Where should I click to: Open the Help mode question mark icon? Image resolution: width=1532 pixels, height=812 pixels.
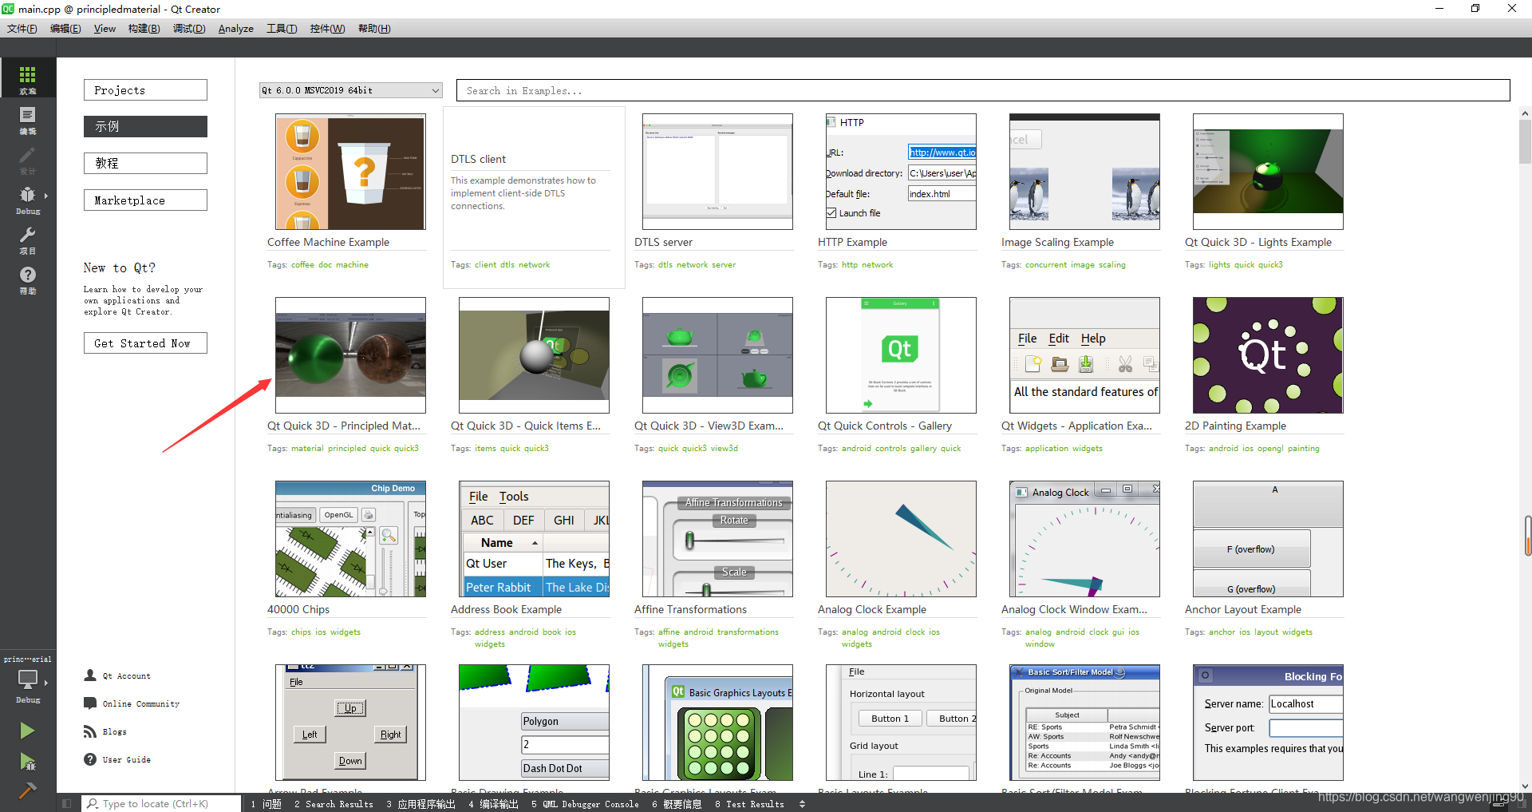point(27,275)
